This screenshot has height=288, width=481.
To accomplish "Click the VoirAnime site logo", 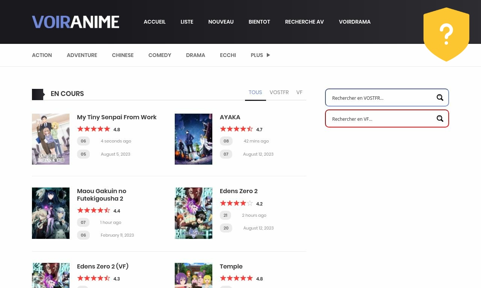I will pos(75,22).
